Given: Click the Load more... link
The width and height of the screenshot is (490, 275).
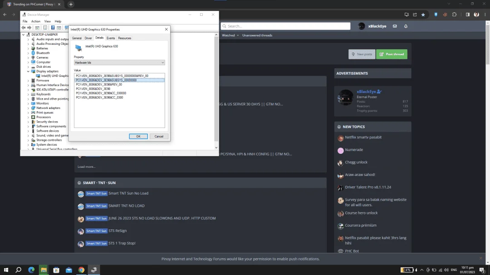Looking at the screenshot, I should (x=87, y=167).
